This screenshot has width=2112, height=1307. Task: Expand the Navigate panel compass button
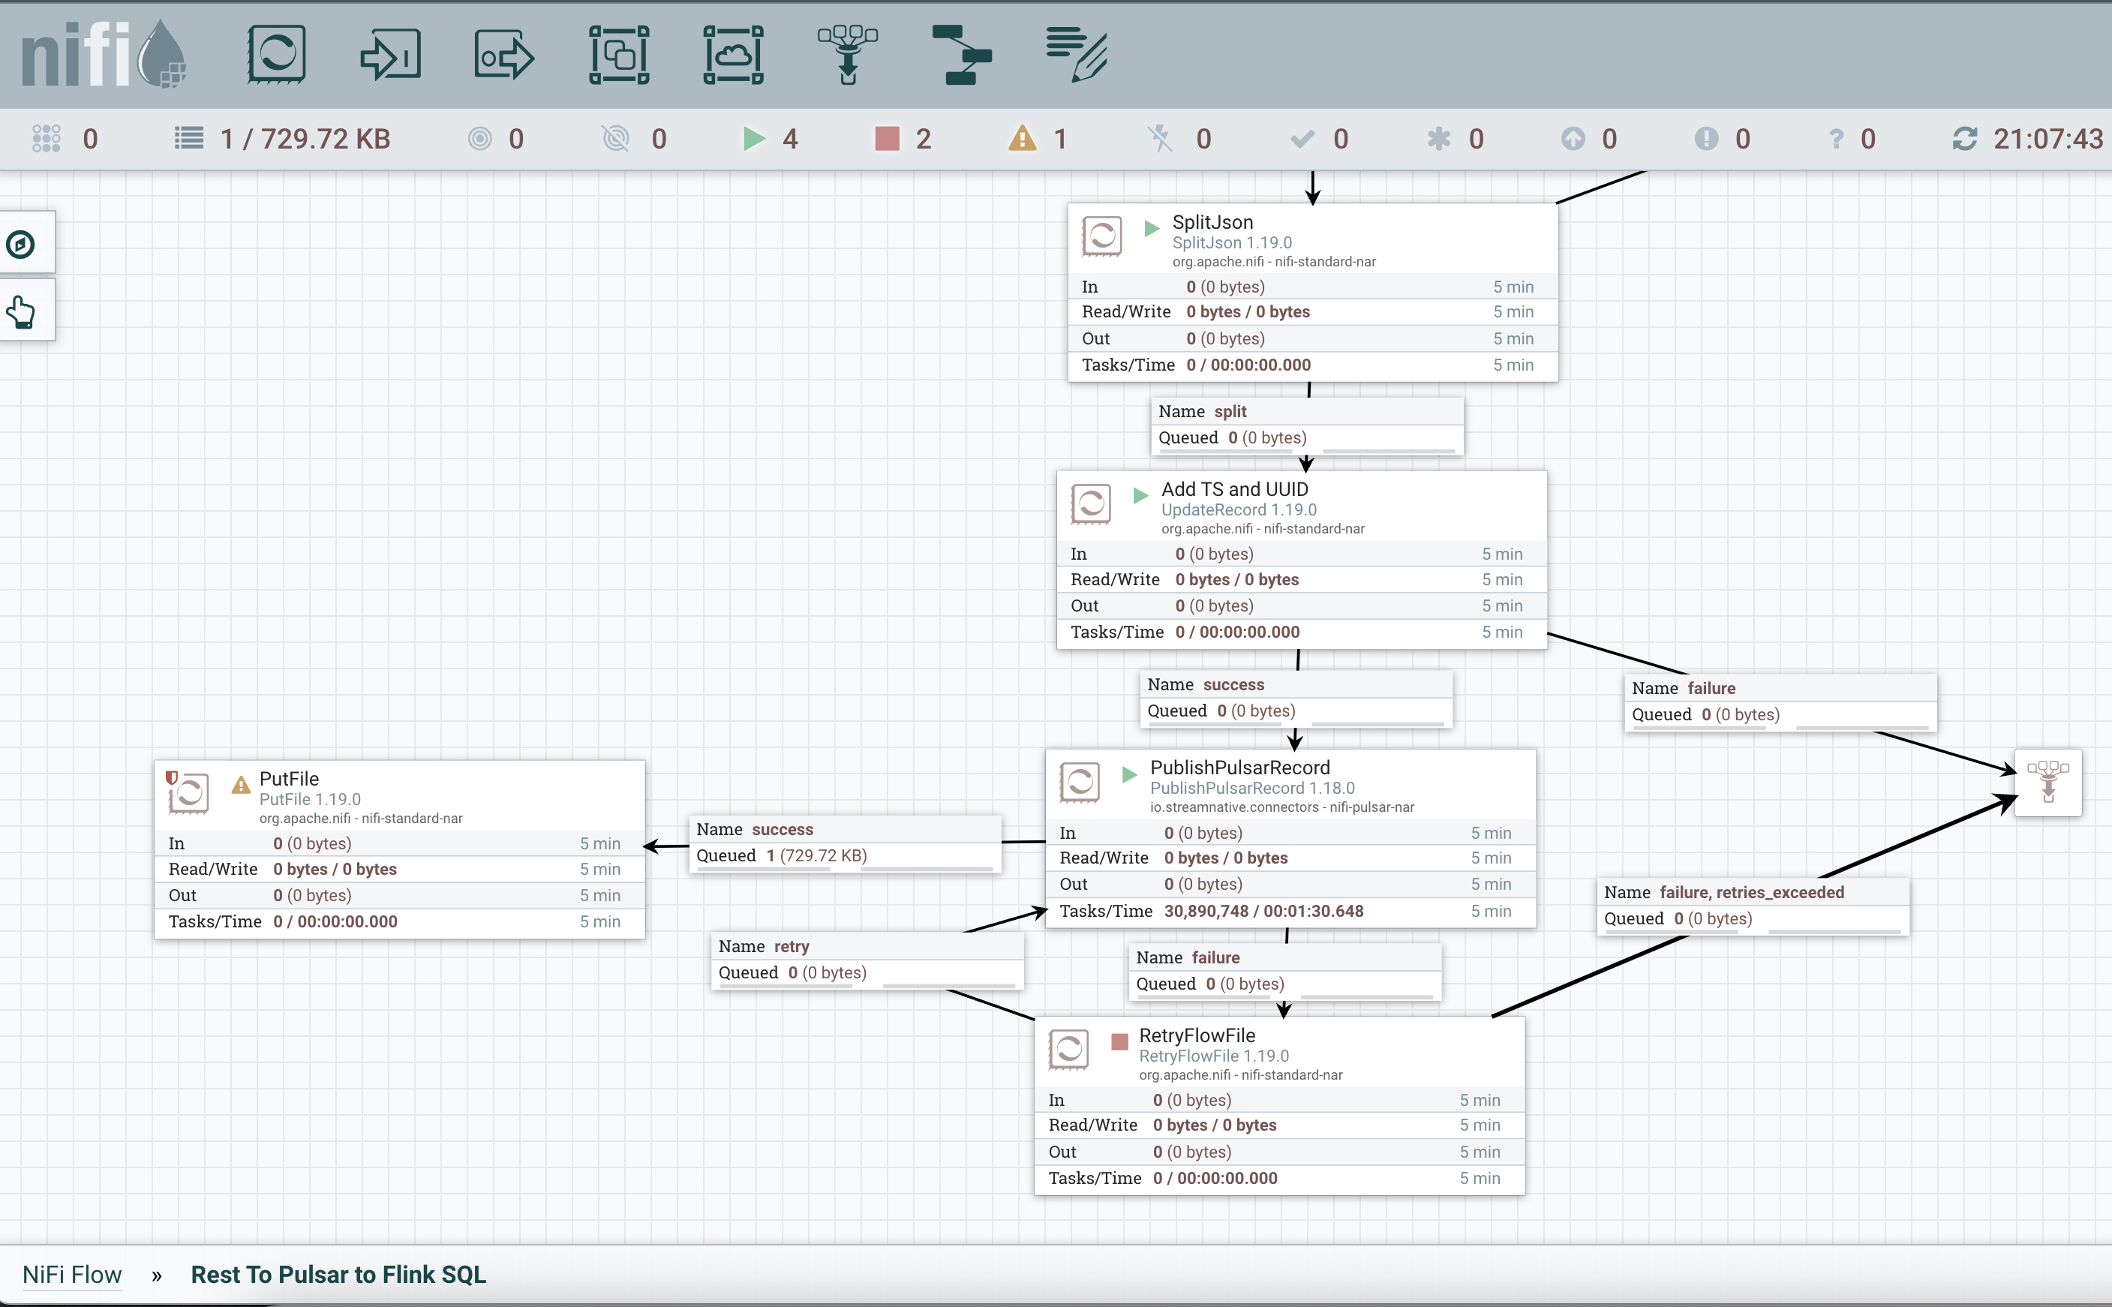[21, 244]
